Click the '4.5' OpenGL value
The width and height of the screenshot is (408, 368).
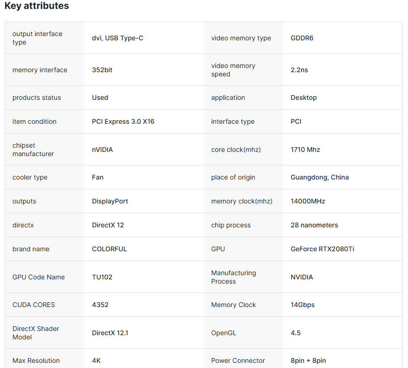click(x=295, y=333)
